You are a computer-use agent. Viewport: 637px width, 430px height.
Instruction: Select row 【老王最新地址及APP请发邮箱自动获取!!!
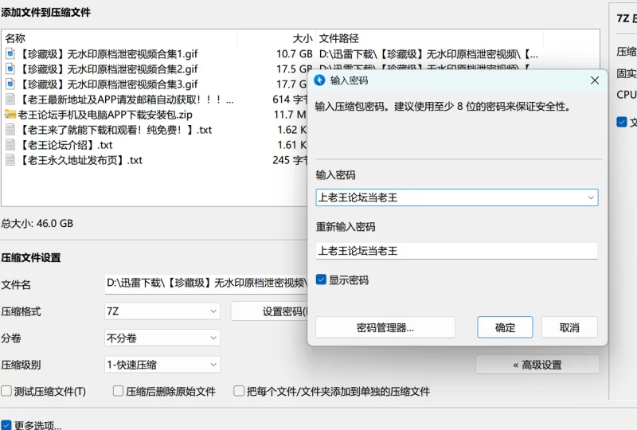pos(154,100)
